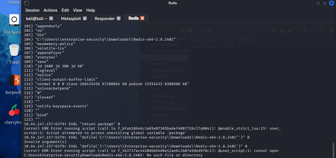Close the kali@kali: ~ tab

[51, 18]
